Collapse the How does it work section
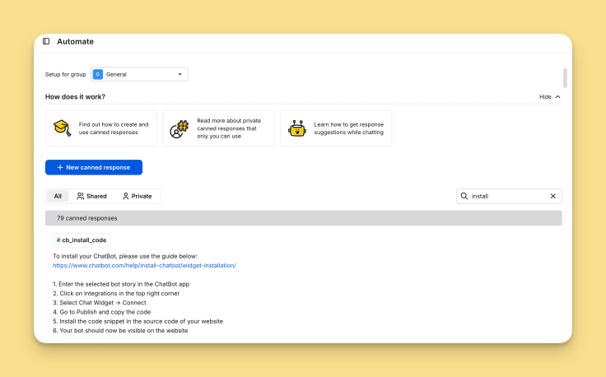 (550, 96)
